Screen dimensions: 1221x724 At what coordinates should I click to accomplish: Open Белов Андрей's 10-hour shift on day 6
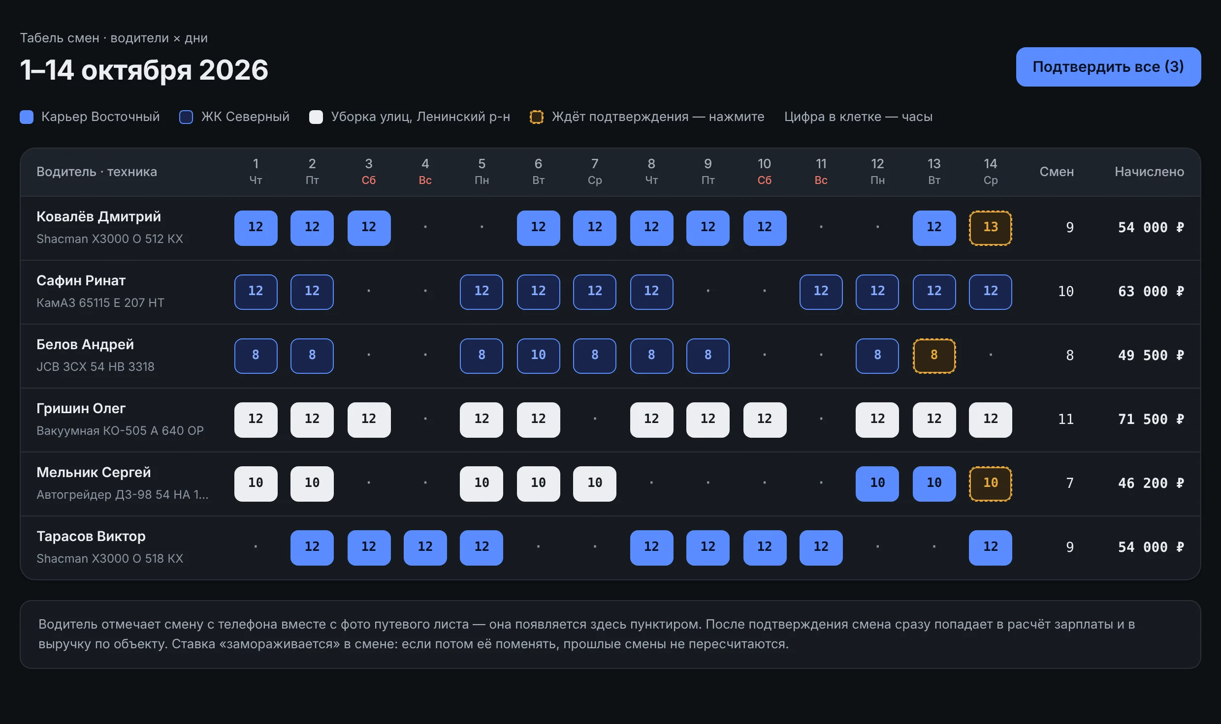click(x=538, y=356)
